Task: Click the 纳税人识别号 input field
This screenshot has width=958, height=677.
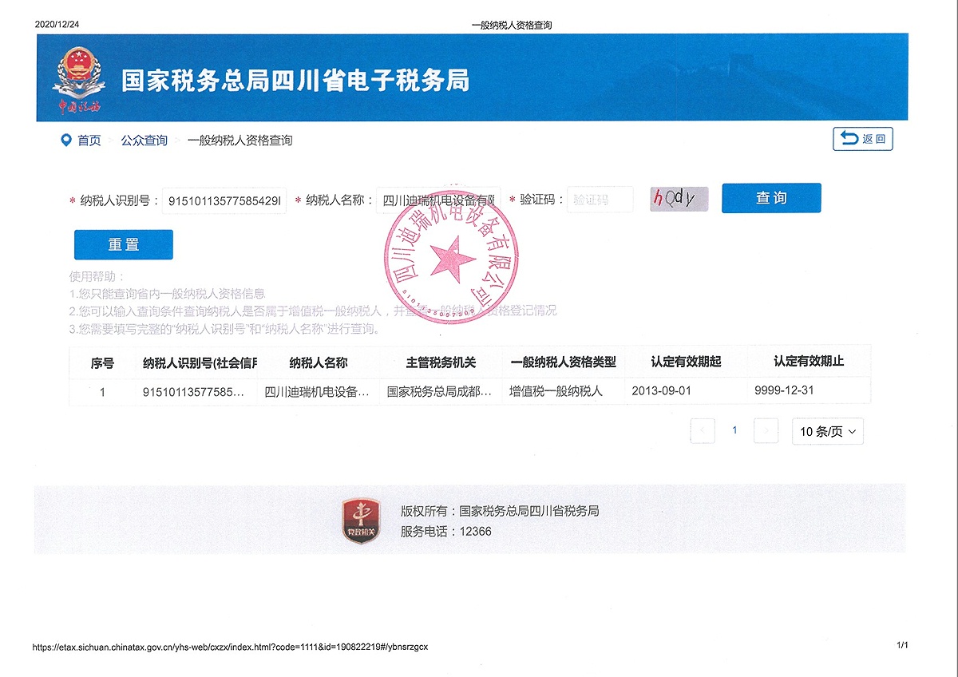Action: [224, 201]
